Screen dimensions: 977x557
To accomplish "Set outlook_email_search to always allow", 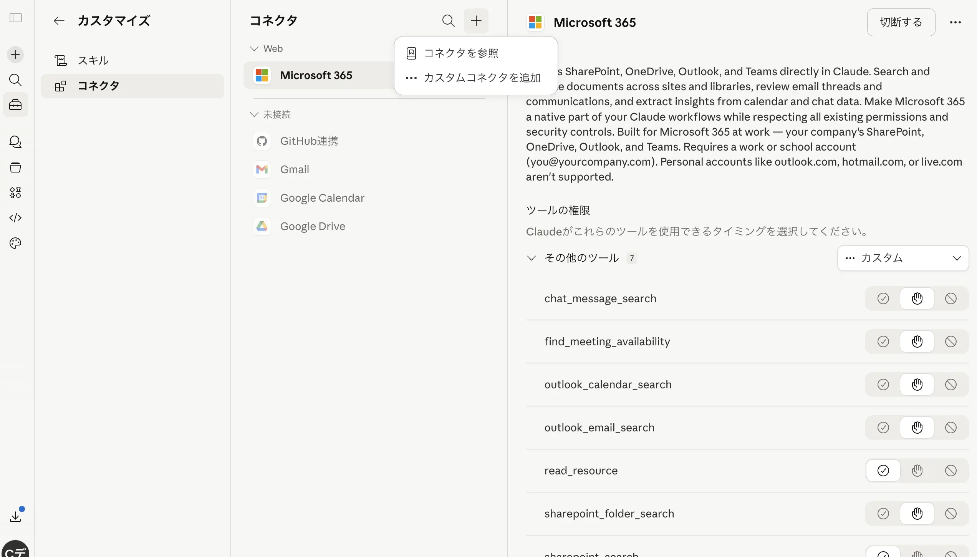I will click(x=883, y=428).
